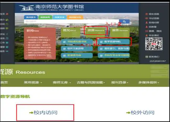This screenshot has height=122, width=170.
Task: Select the orange search tab
Action: (x=75, y=17)
